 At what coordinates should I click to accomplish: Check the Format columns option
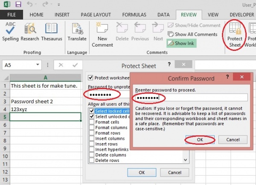[92, 127]
